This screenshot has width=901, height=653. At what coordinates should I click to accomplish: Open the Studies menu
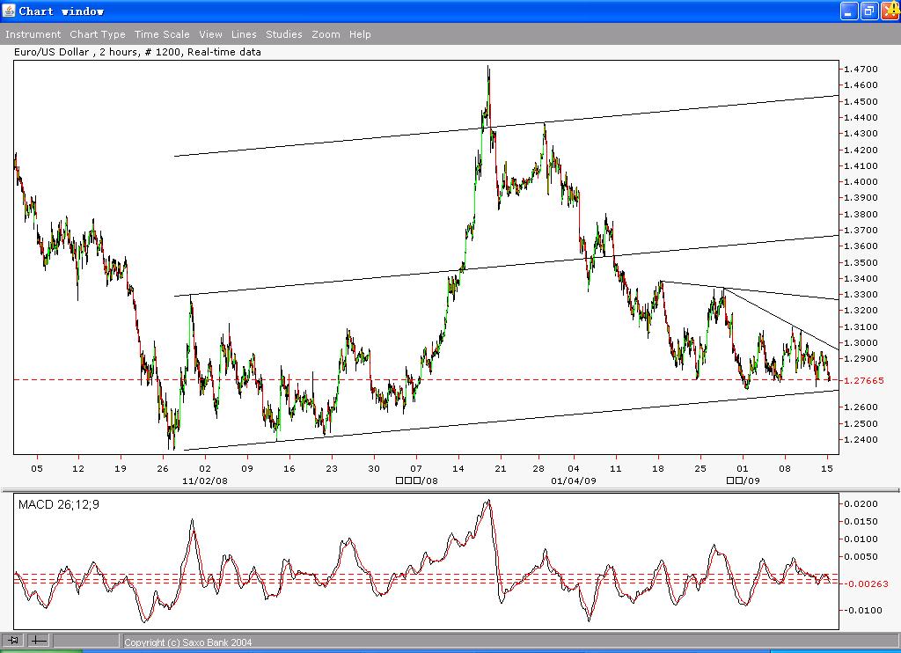(284, 34)
